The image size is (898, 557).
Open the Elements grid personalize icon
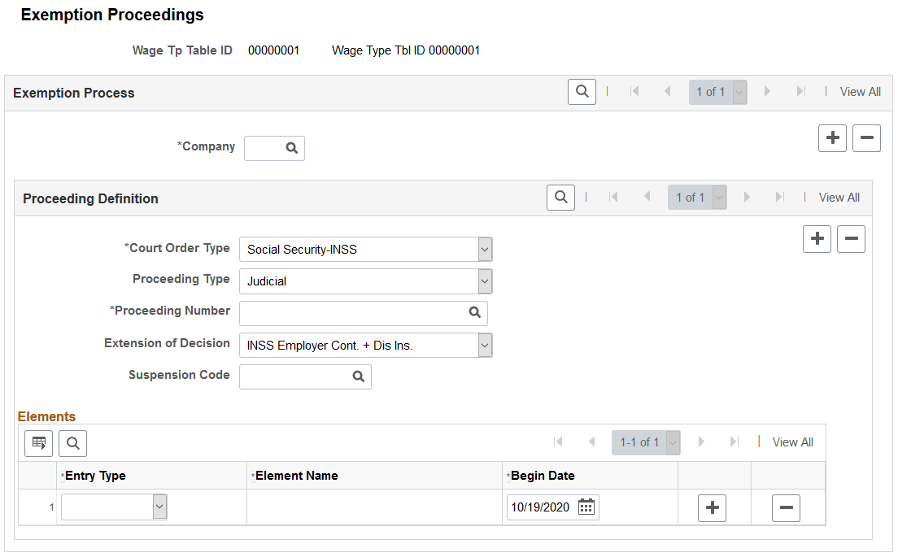pos(38,443)
